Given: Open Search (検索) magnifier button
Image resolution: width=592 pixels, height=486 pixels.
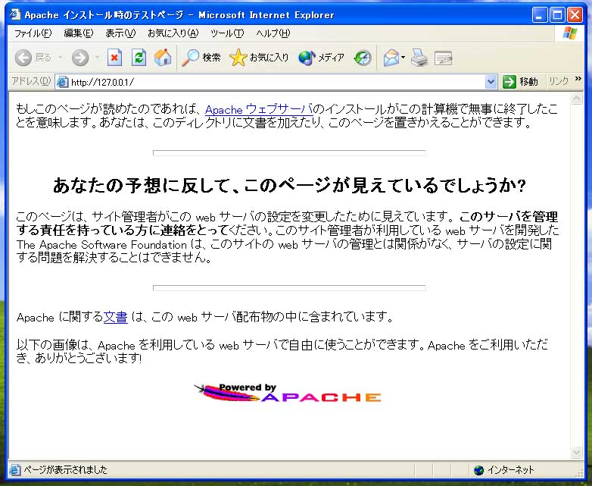Looking at the screenshot, I should [x=201, y=58].
